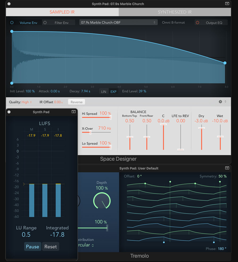Click the Space Designer window link icon
The width and height of the screenshot is (238, 262).
tap(227, 3)
